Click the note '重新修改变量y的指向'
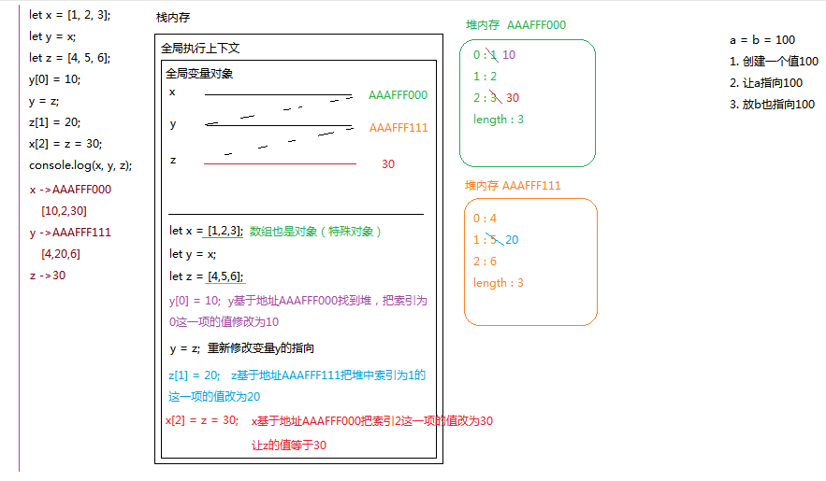 click(x=261, y=348)
